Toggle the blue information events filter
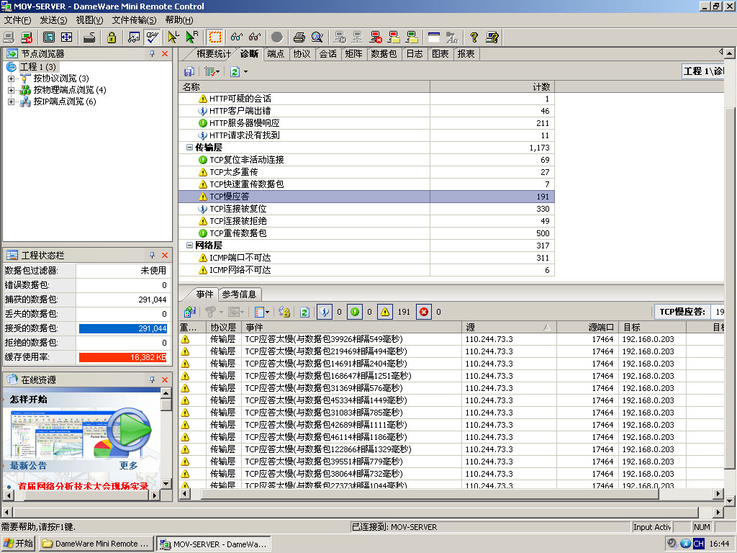The image size is (737, 553). point(325,312)
